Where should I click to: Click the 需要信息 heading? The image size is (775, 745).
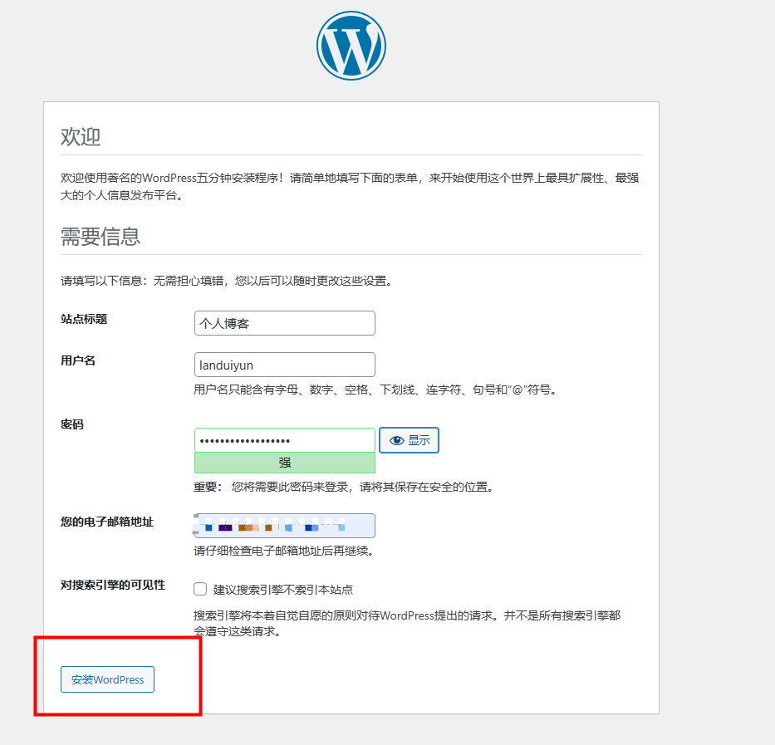click(101, 237)
